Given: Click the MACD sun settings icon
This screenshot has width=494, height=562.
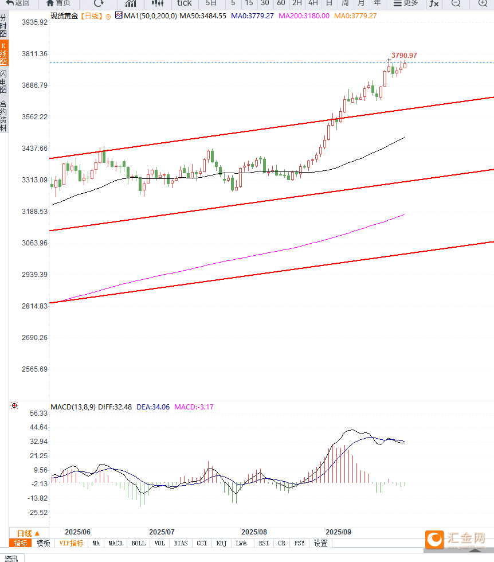Looking at the screenshot, I should [14, 405].
